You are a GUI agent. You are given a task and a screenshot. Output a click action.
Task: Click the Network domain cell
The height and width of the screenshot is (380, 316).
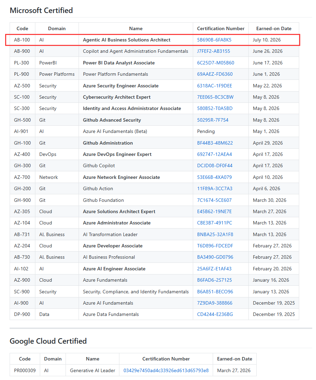[57, 177]
